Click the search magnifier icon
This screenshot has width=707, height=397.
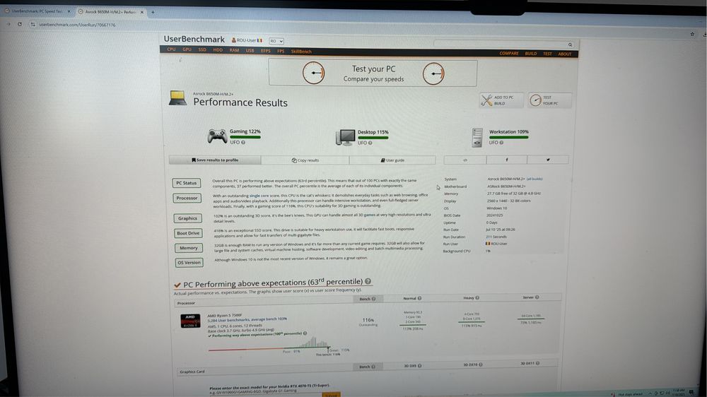click(x=570, y=45)
